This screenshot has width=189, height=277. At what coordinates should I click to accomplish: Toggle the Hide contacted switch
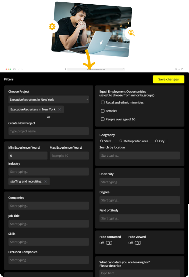click(x=109, y=243)
